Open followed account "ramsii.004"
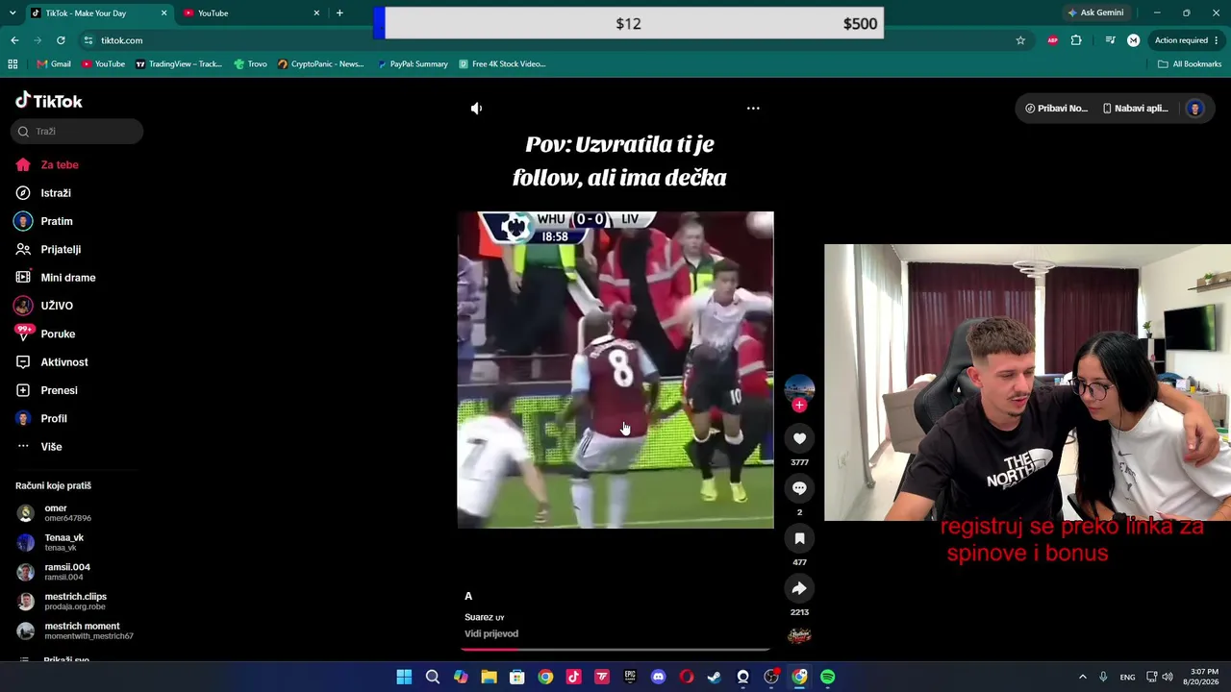Viewport: 1231px width, 692px height. pyautogui.click(x=67, y=572)
